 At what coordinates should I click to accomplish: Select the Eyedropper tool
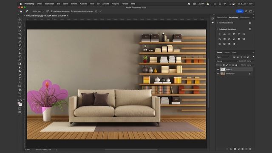[20, 42]
